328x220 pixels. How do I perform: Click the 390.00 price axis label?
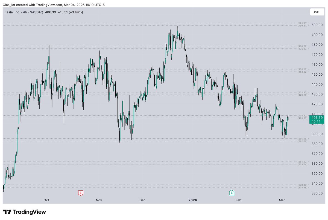[317, 134]
